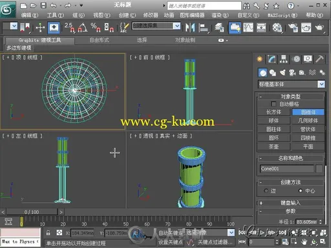This screenshot has height=248, width=331.
Task: Open the Display panel monitor icon
Action: coord(308,59)
